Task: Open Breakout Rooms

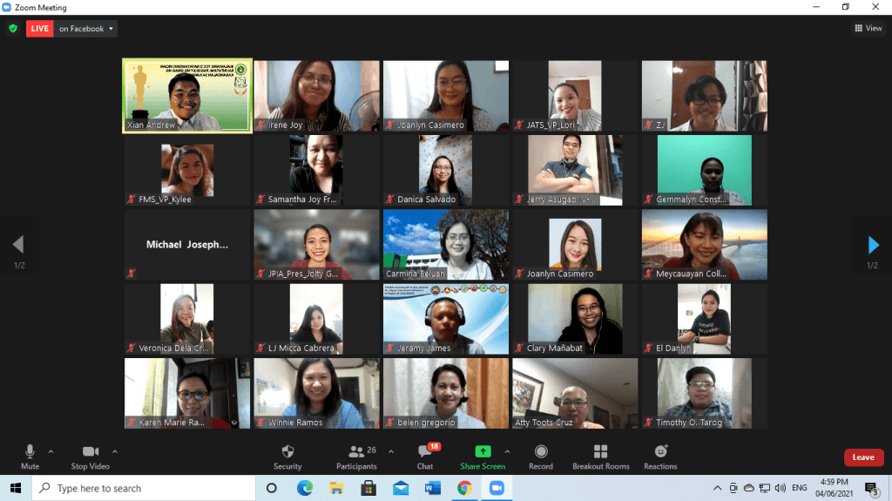Action: [x=601, y=452]
